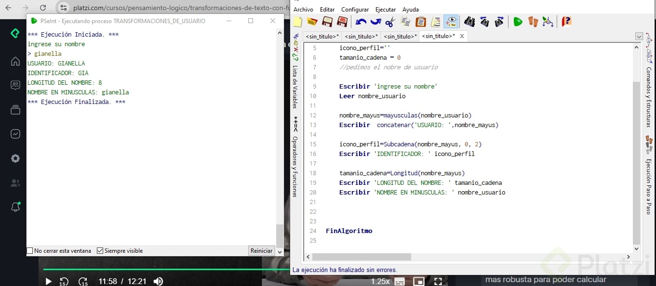The width and height of the screenshot is (656, 286).
Task: Create a new file in PSeInt toolbar
Action: coord(297,22)
